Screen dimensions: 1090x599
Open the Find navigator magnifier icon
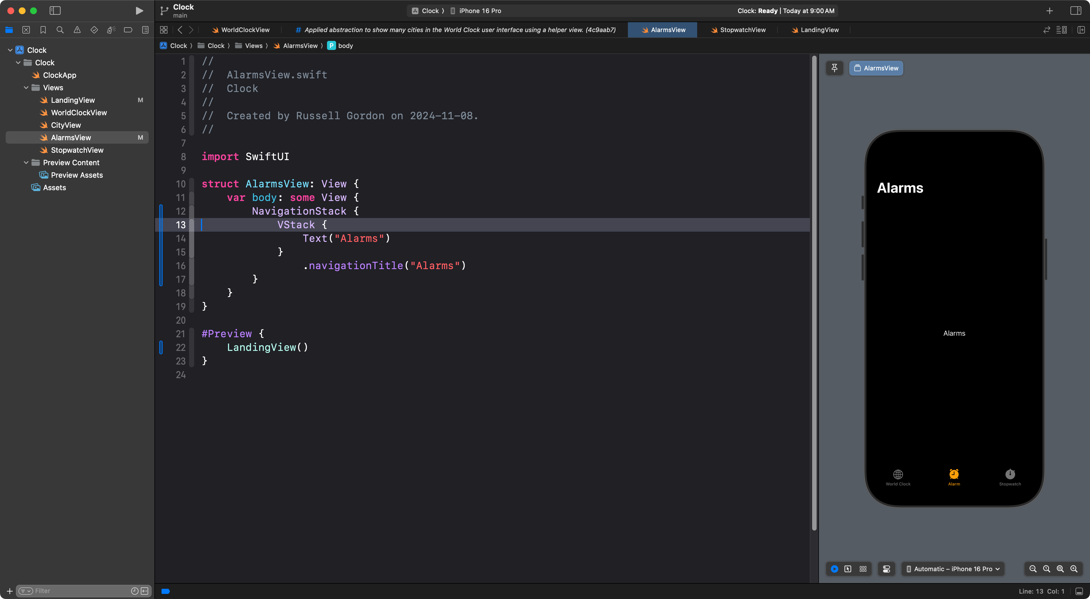(x=60, y=30)
